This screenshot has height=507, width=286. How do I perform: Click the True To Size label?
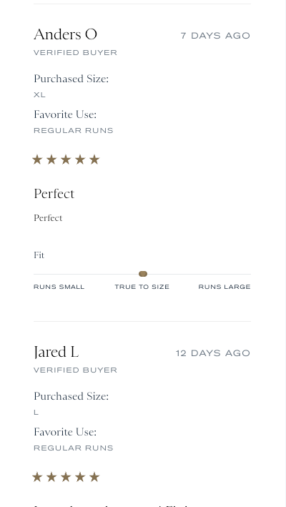tap(142, 287)
